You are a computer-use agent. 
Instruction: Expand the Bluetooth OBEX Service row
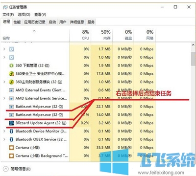tap(4, 139)
